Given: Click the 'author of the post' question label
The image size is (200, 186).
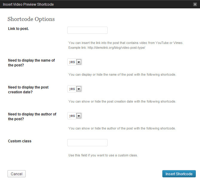Looking at the screenshot, I should (x=32, y=116).
